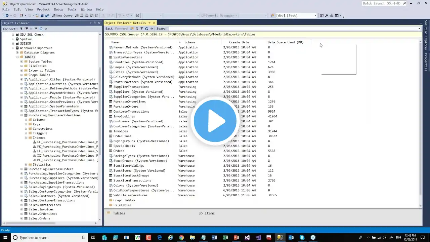Screen dimensions: 430x242
Task: Open Excel from the taskbar
Action: [x=225, y=238]
